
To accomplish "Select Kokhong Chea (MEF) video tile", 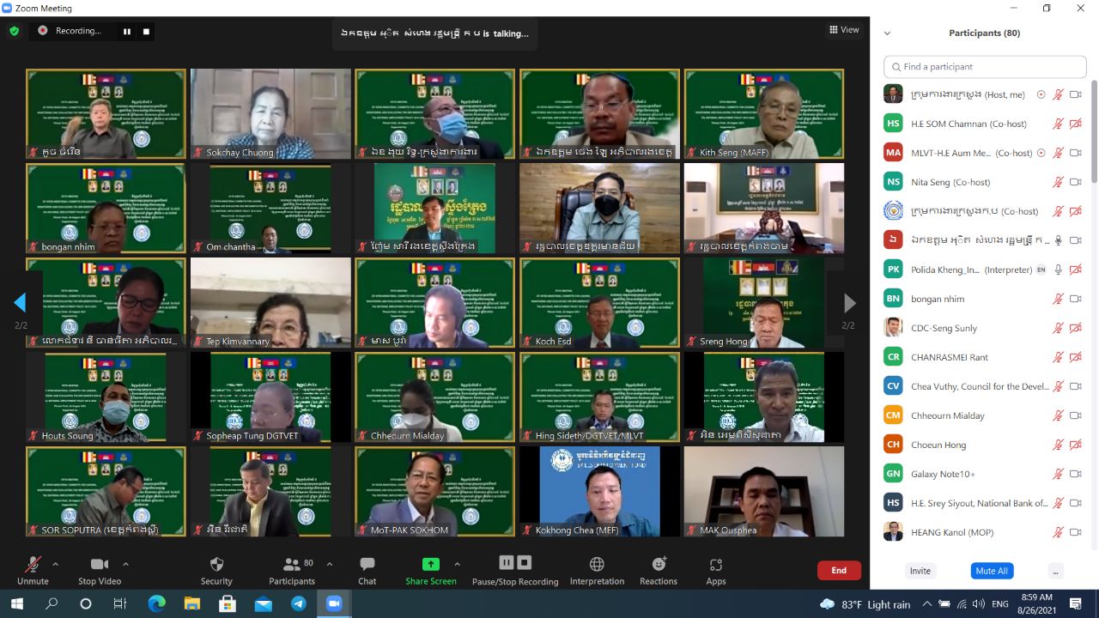I will point(599,492).
